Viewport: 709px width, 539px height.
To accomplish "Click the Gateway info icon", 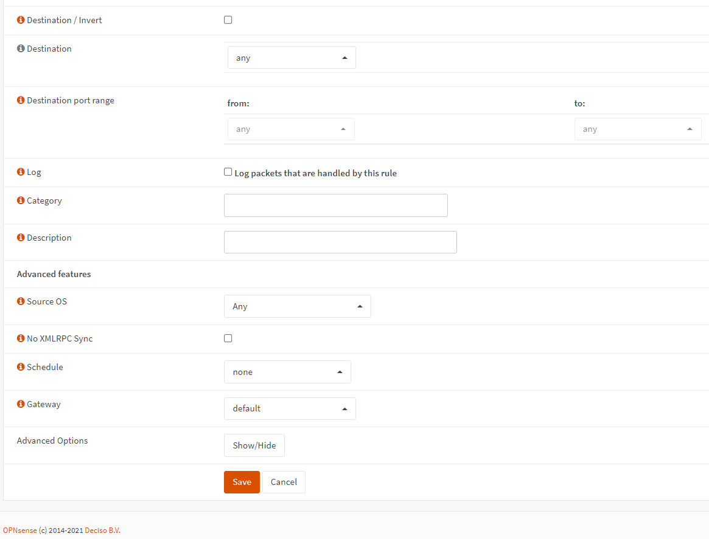I will point(21,404).
